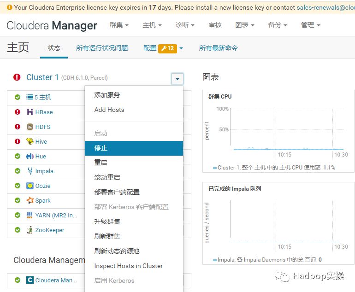Click the Cluster 1 red error status icon
The image size is (355, 292).
(17, 77)
